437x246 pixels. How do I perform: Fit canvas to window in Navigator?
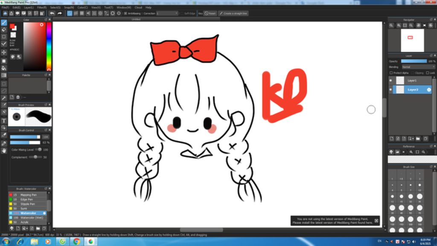pyautogui.click(x=405, y=25)
